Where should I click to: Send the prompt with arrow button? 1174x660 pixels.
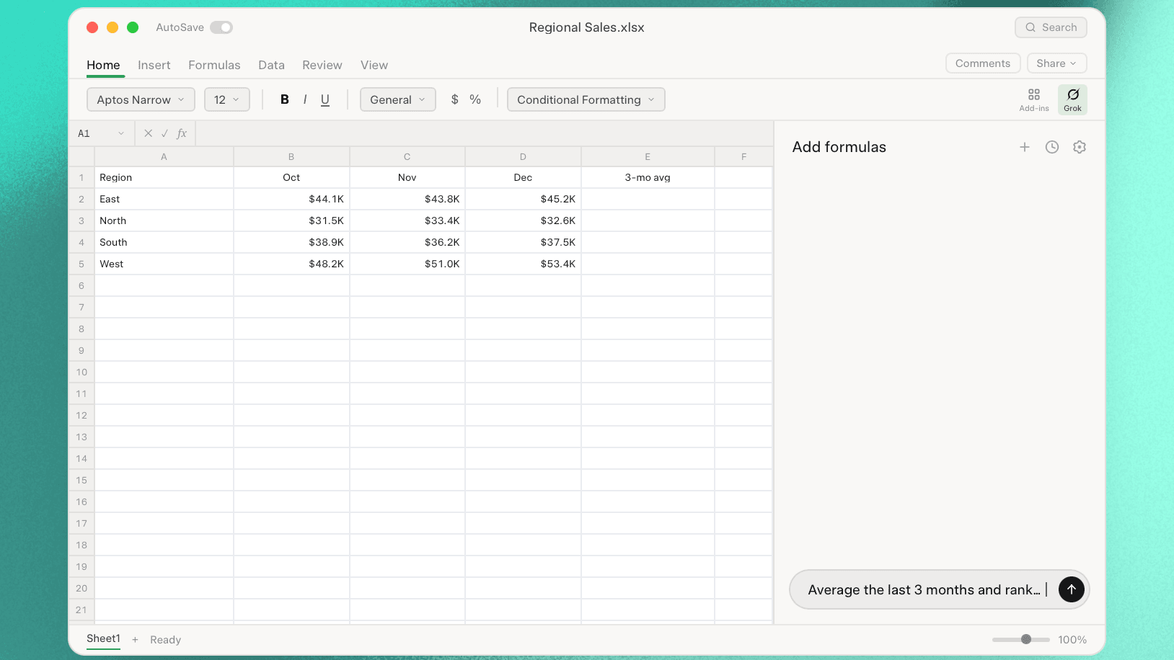tap(1072, 589)
